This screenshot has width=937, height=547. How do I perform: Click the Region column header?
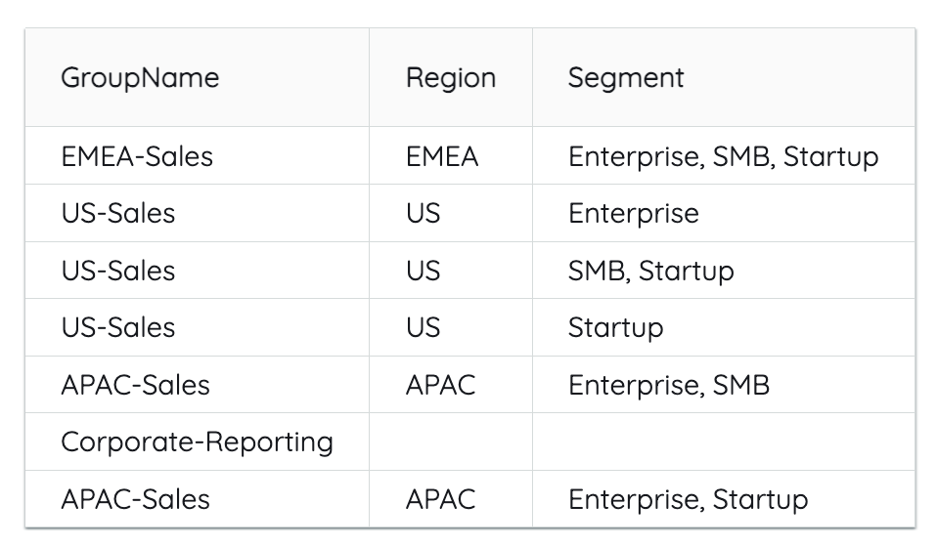click(x=450, y=78)
